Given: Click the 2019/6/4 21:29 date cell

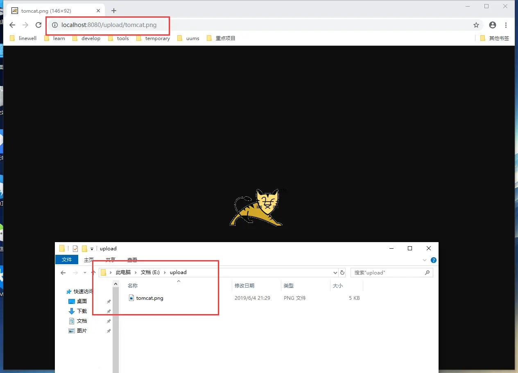Looking at the screenshot, I should click(252, 298).
